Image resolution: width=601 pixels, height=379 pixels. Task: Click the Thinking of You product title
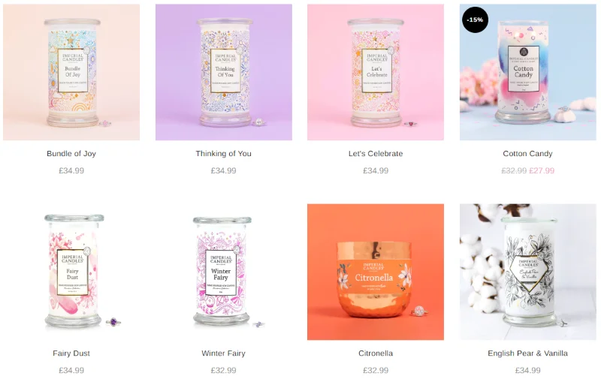click(223, 154)
